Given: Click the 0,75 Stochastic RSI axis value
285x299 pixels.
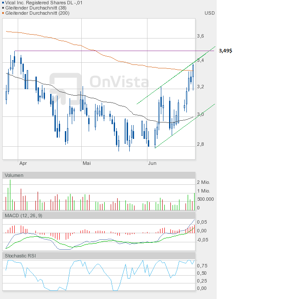Looking at the screenshot, I should (x=202, y=266).
